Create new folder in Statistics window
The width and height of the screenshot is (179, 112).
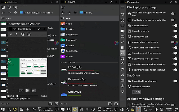15,7
